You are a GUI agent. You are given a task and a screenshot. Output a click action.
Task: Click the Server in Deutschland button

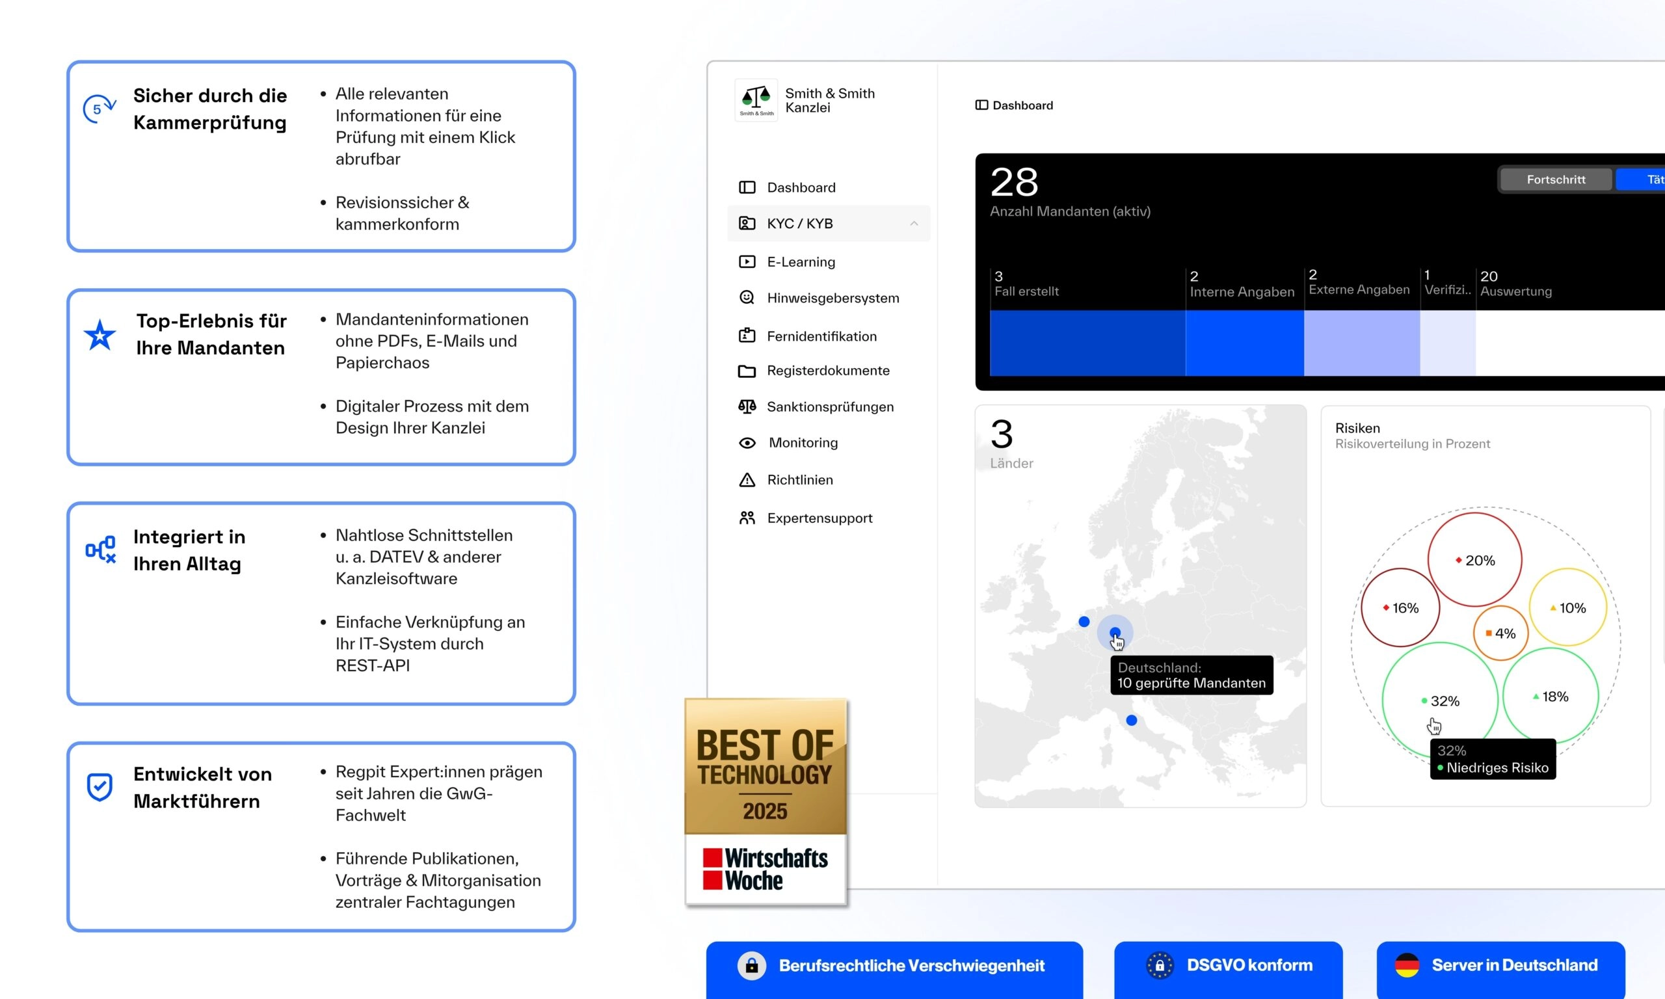1501,969
